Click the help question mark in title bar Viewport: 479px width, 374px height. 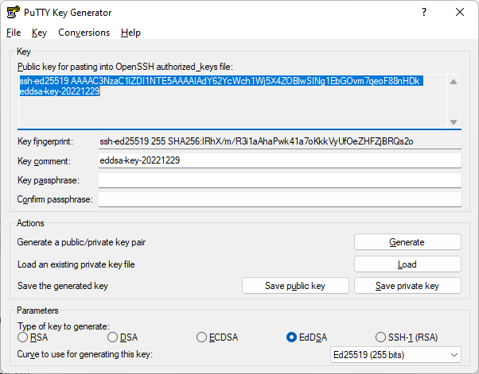pyautogui.click(x=423, y=12)
